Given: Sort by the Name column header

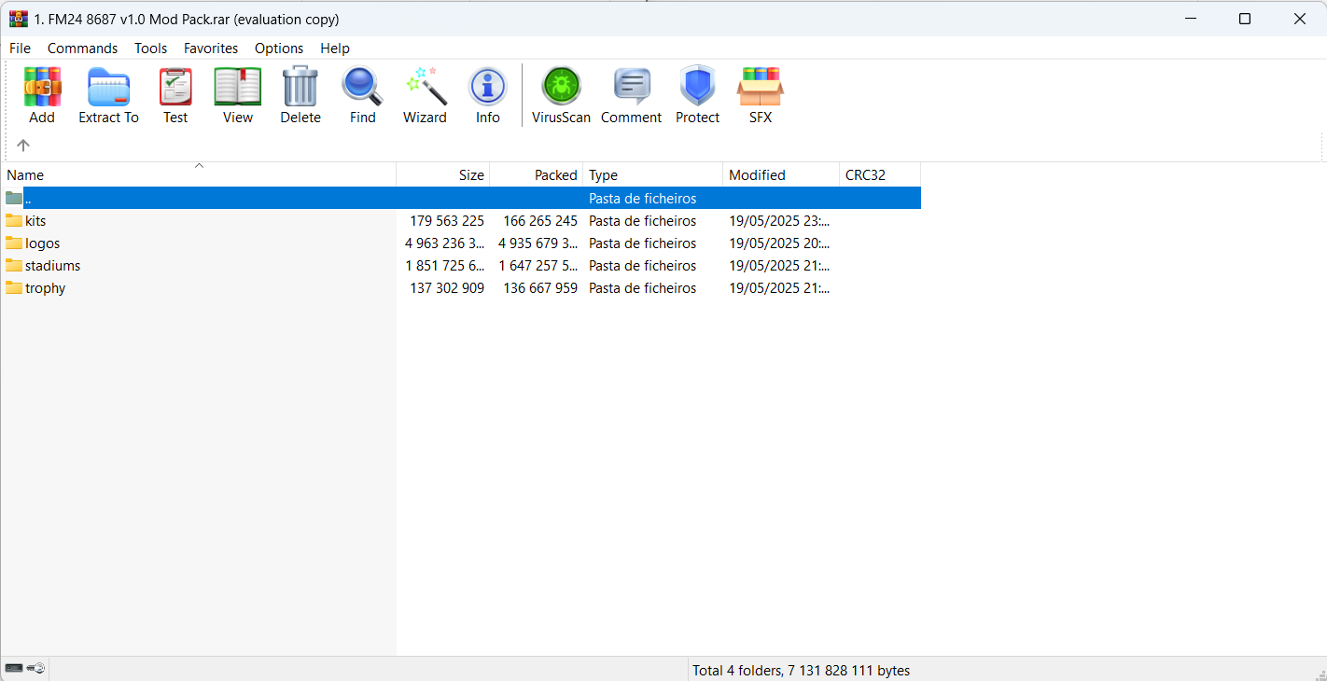Looking at the screenshot, I should [x=198, y=175].
